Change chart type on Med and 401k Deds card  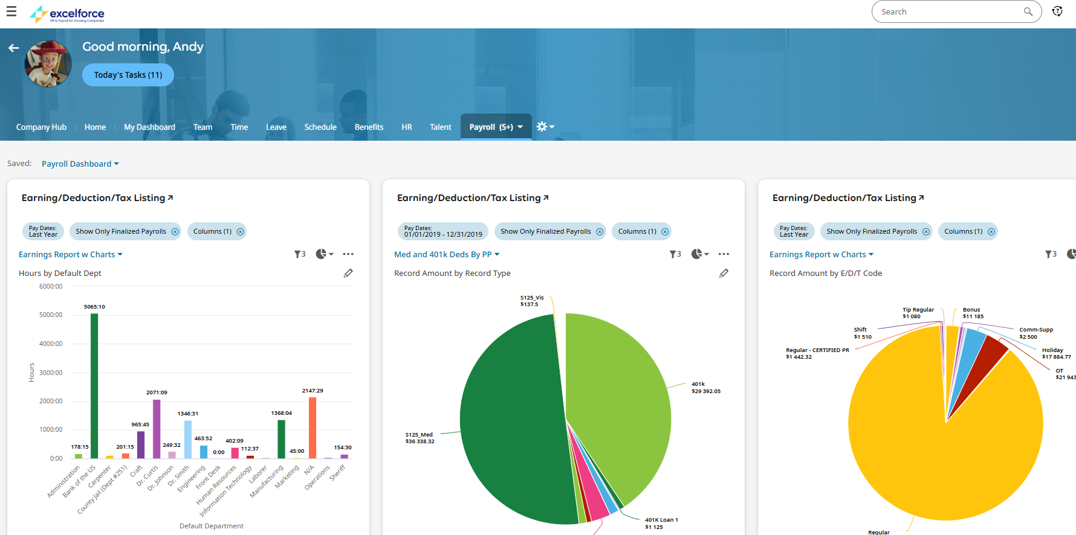pos(700,254)
